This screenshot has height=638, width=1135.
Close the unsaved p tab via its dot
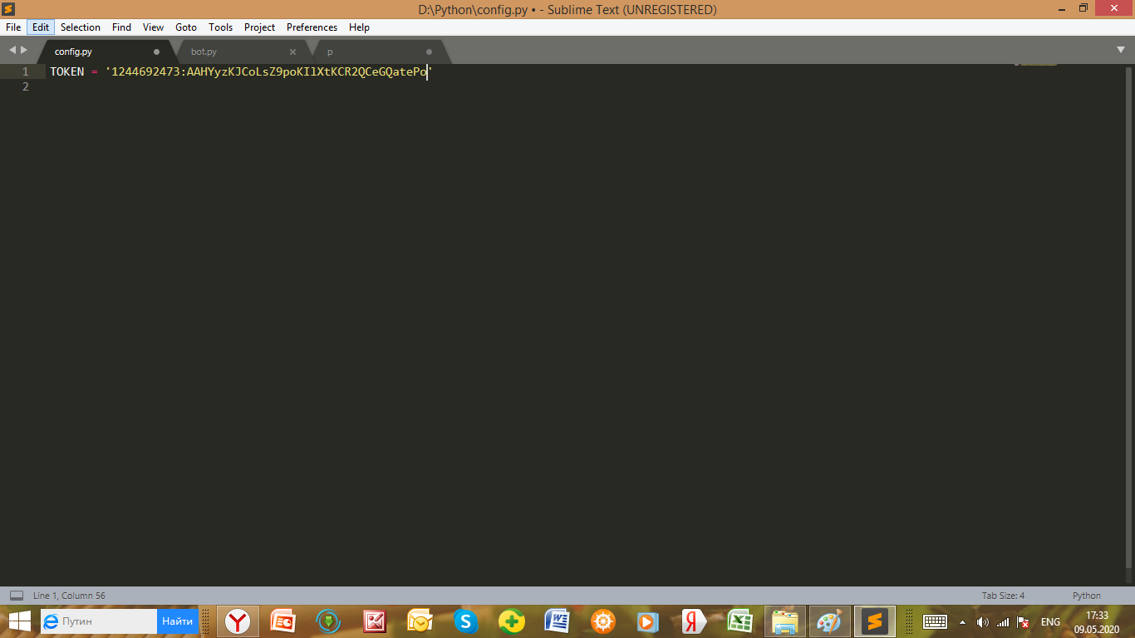click(429, 52)
